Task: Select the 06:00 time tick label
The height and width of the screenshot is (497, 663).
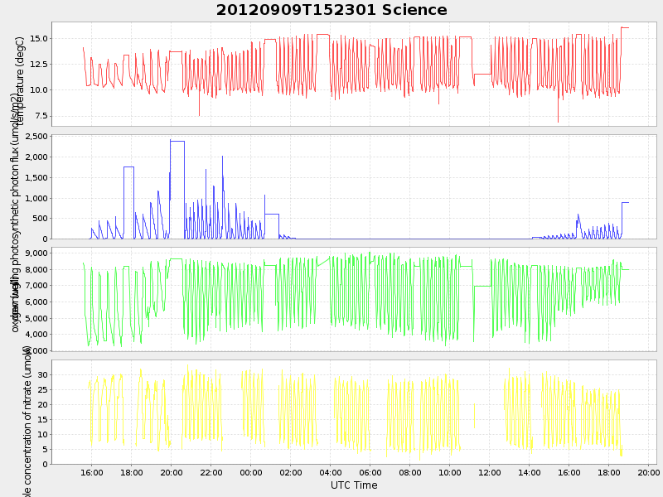Action: (370, 473)
